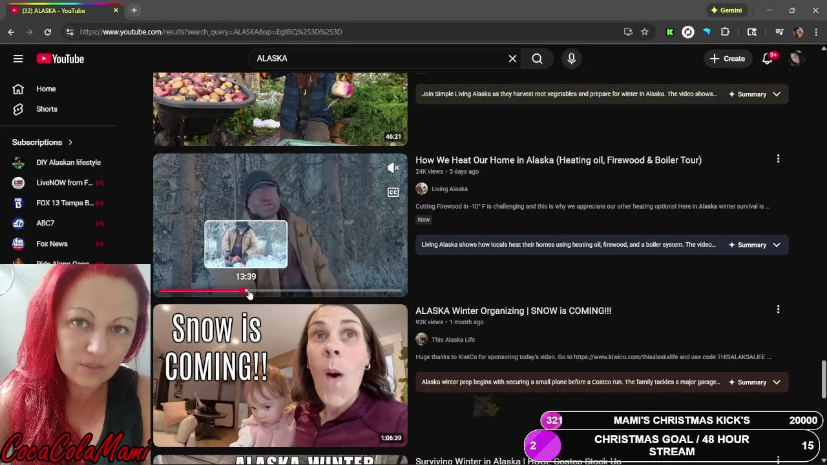
Task: Open the root vegetable harvest thumbnail
Action: click(280, 108)
